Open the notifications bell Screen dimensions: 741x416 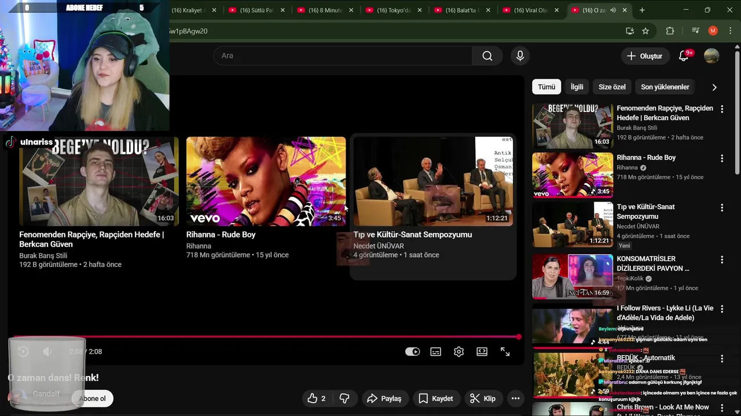[x=684, y=56]
